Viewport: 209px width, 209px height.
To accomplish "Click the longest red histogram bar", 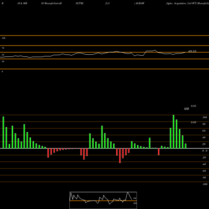I will click(x=120, y=155).
